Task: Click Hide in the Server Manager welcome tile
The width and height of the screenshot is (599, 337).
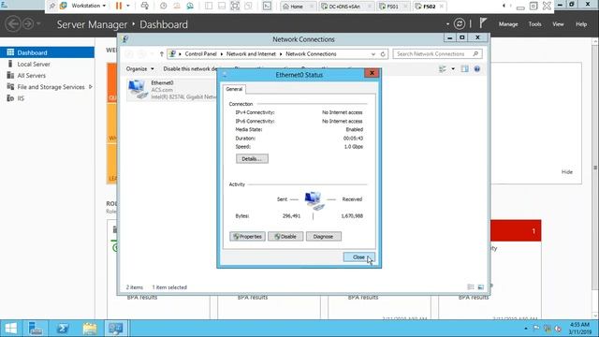Action: tap(567, 172)
